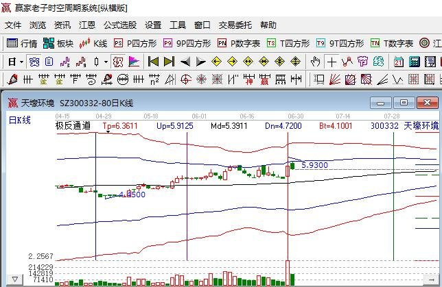This screenshot has width=442, height=287.
Task: Select the red pencil drawing tool
Action: (12, 80)
